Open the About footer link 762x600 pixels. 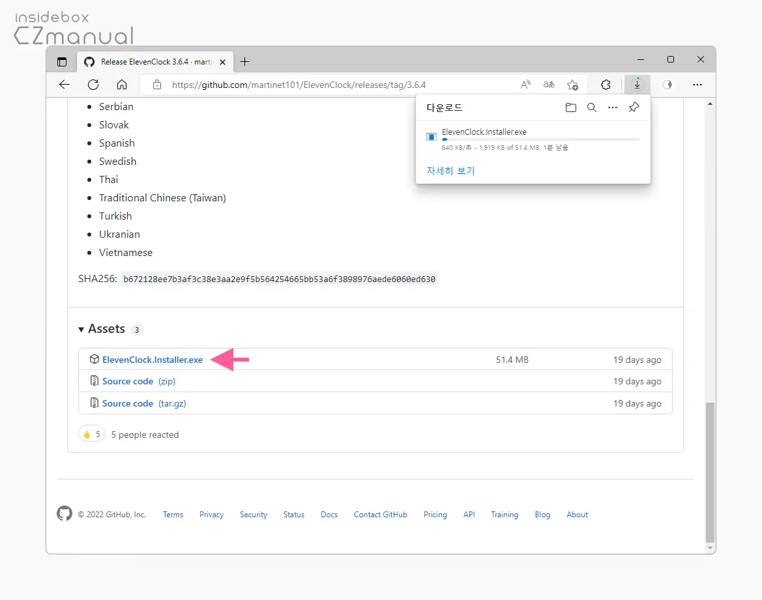click(578, 515)
